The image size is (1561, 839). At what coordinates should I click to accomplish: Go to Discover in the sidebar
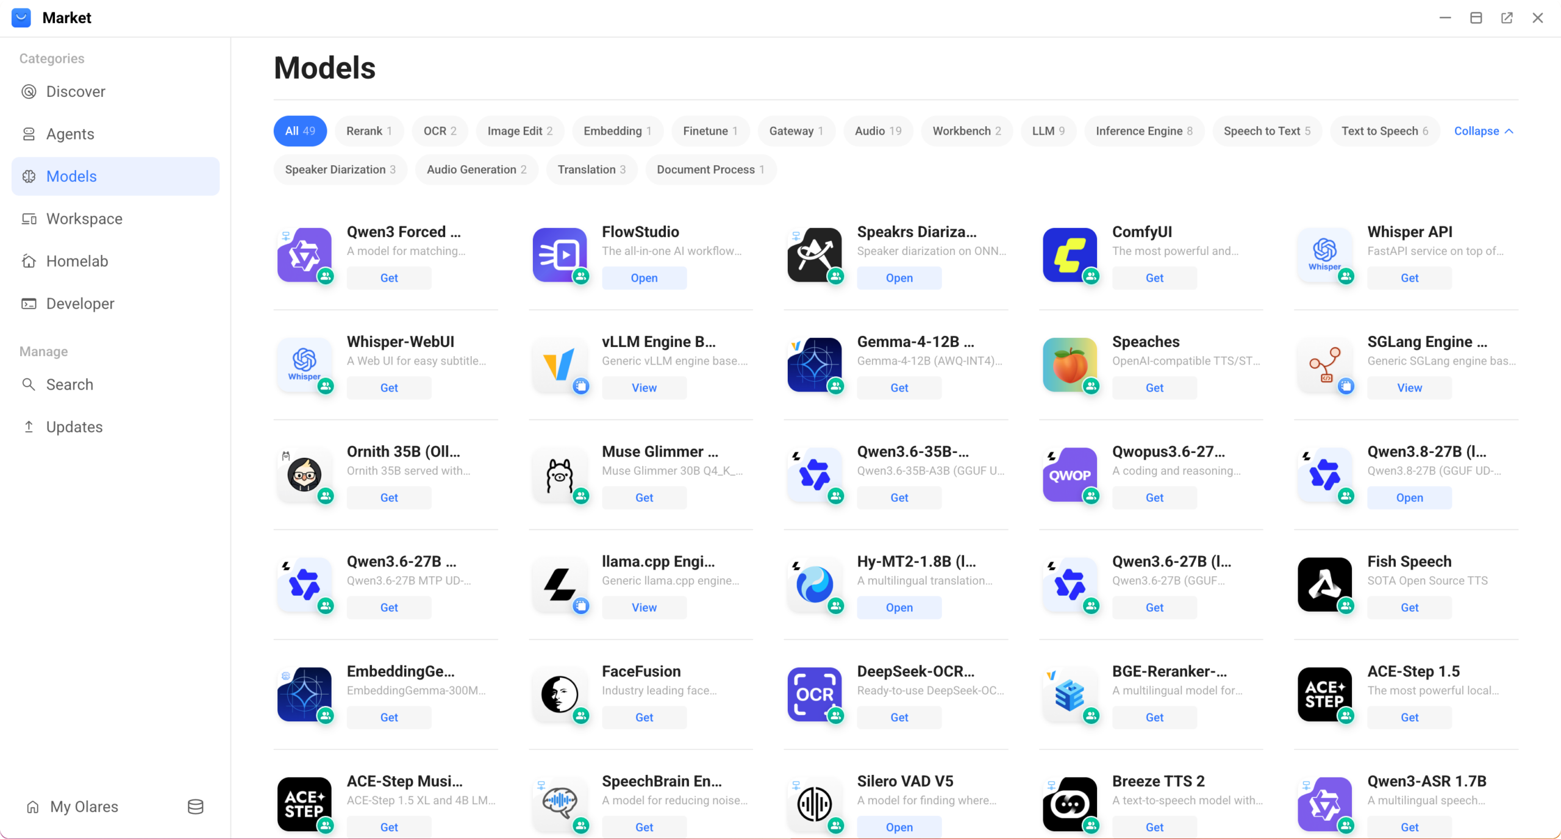[x=115, y=91]
